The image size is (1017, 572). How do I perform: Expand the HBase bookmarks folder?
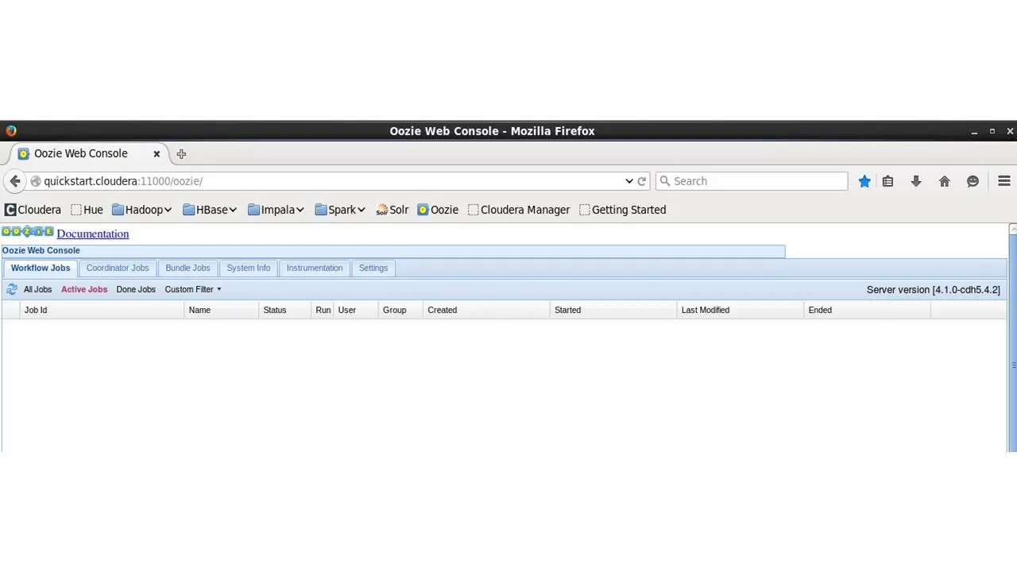point(210,210)
